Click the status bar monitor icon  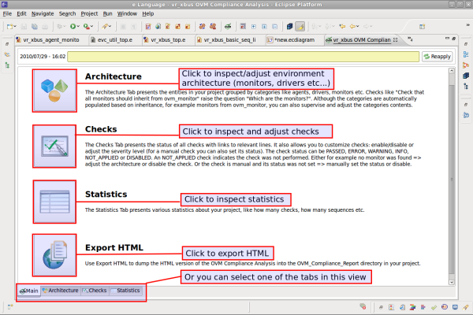point(455,307)
